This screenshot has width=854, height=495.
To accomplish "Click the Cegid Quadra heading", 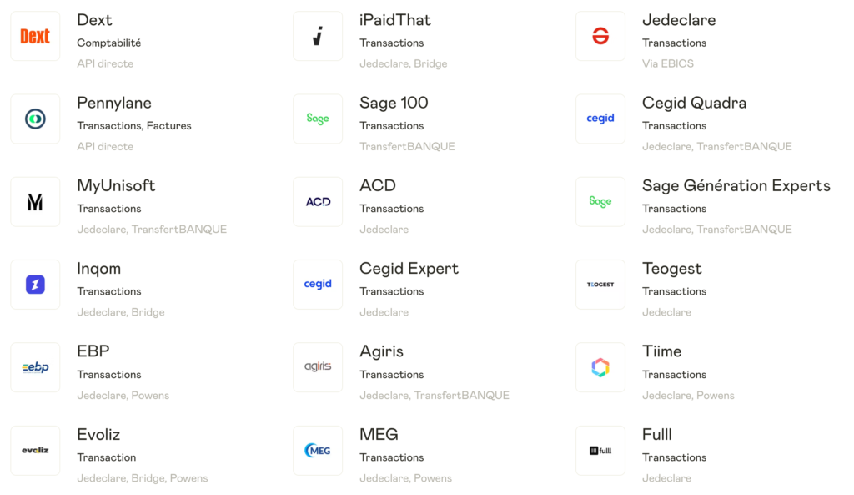I will [694, 103].
